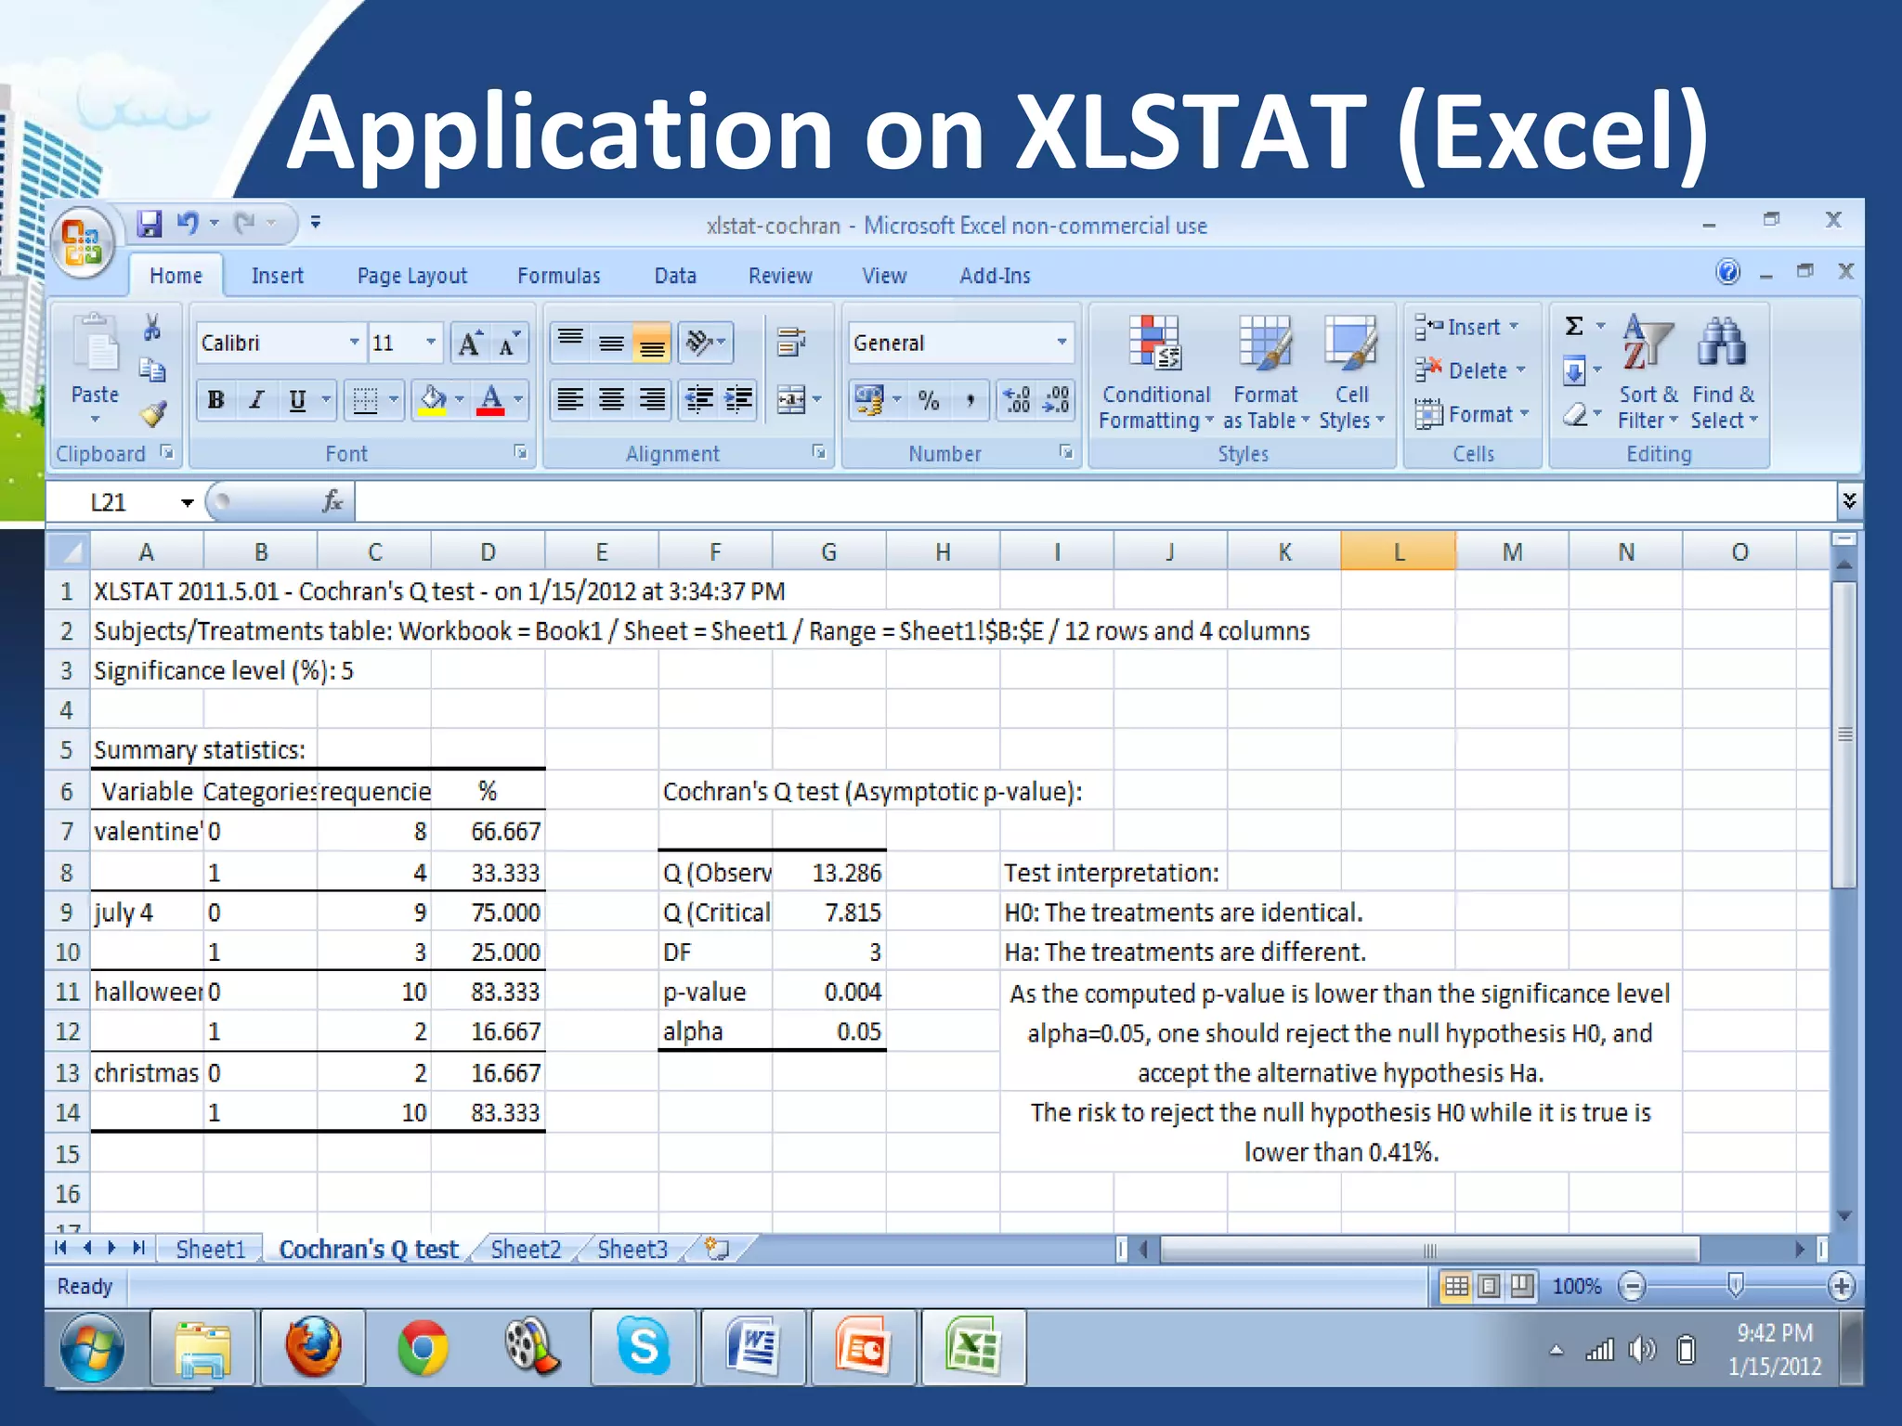Image resolution: width=1902 pixels, height=1426 pixels.
Task: Click the zoom slider handle
Action: 1735,1286
